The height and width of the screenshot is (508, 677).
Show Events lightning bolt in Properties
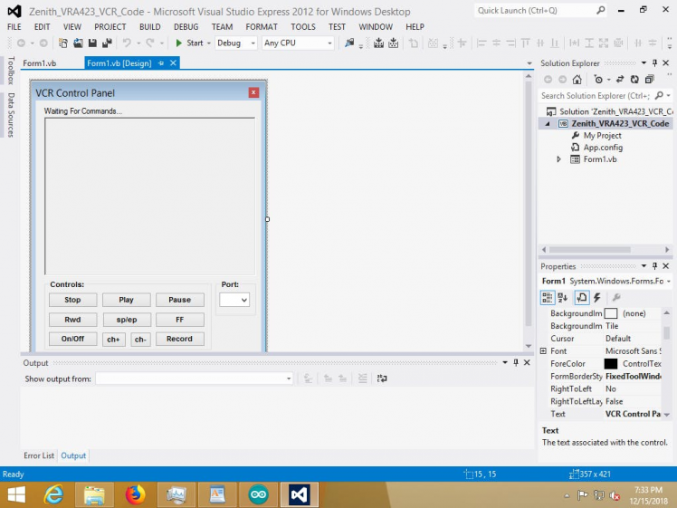[597, 297]
